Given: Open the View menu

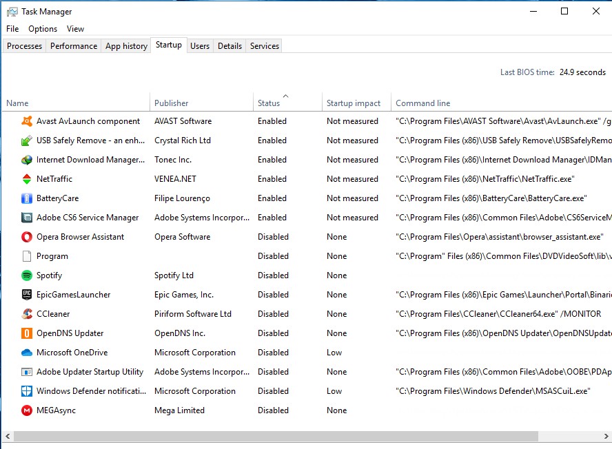Looking at the screenshot, I should tap(75, 29).
